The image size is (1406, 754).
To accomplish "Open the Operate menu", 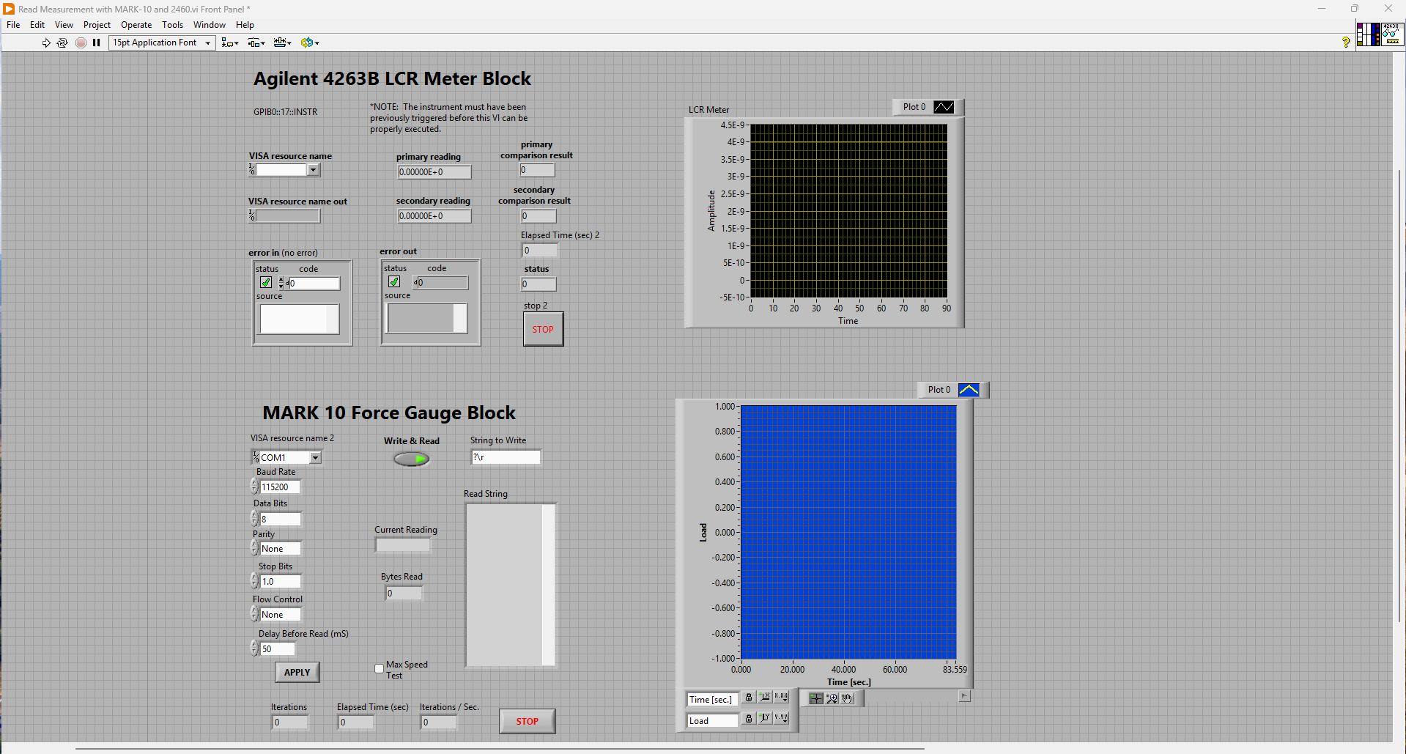I will (136, 25).
